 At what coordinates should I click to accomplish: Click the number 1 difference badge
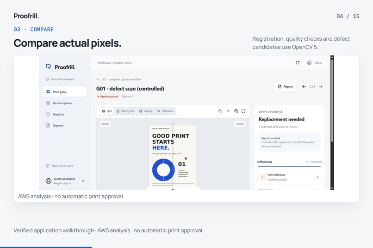point(262,177)
